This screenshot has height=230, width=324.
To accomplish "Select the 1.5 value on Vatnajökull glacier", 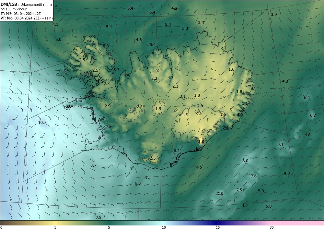I will pyautogui.click(x=185, y=115).
